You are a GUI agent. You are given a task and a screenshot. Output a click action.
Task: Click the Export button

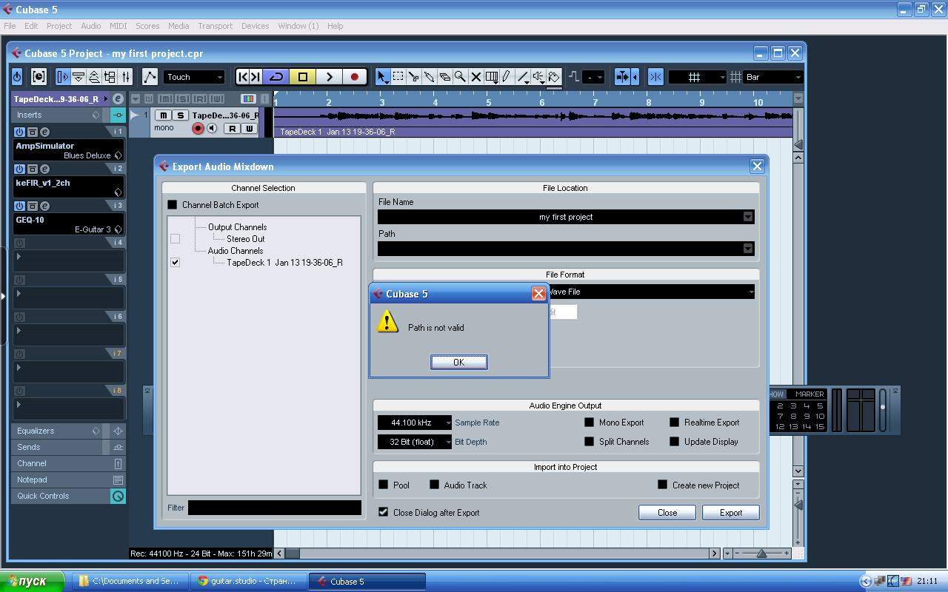(730, 513)
